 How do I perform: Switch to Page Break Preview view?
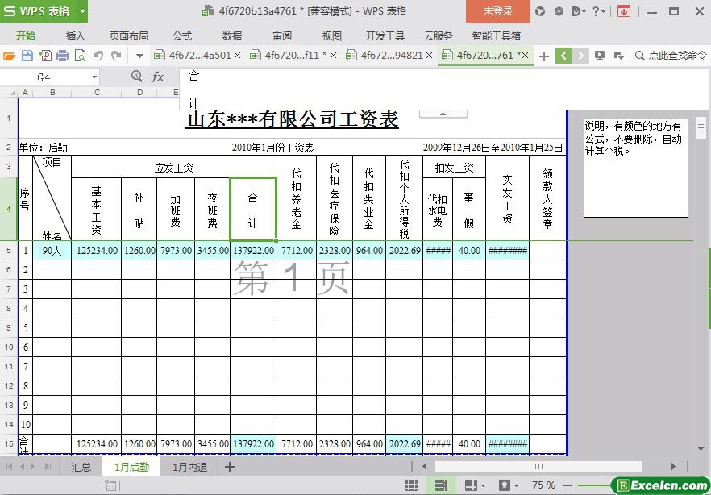click(x=440, y=485)
